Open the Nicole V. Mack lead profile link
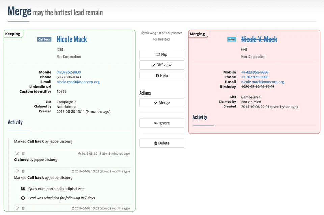Image resolution: width=324 pixels, height=215 pixels. tap(259, 39)
